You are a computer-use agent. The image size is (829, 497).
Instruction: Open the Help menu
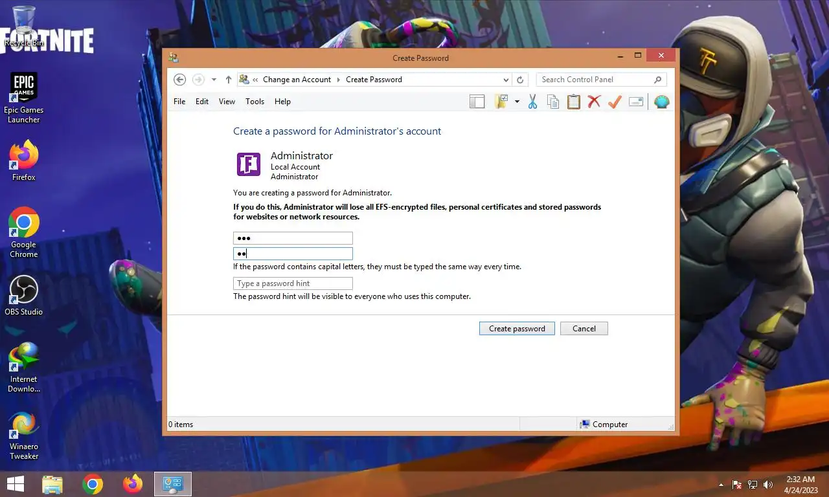pyautogui.click(x=282, y=102)
